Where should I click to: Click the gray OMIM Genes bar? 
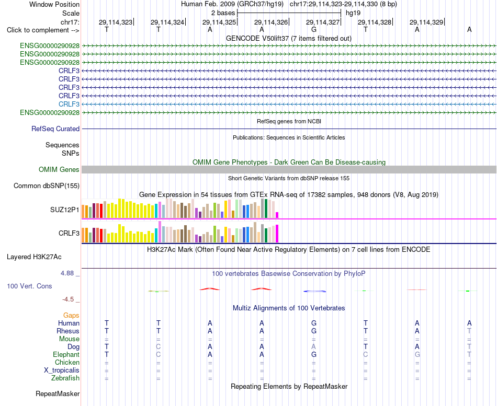[x=289, y=169]
